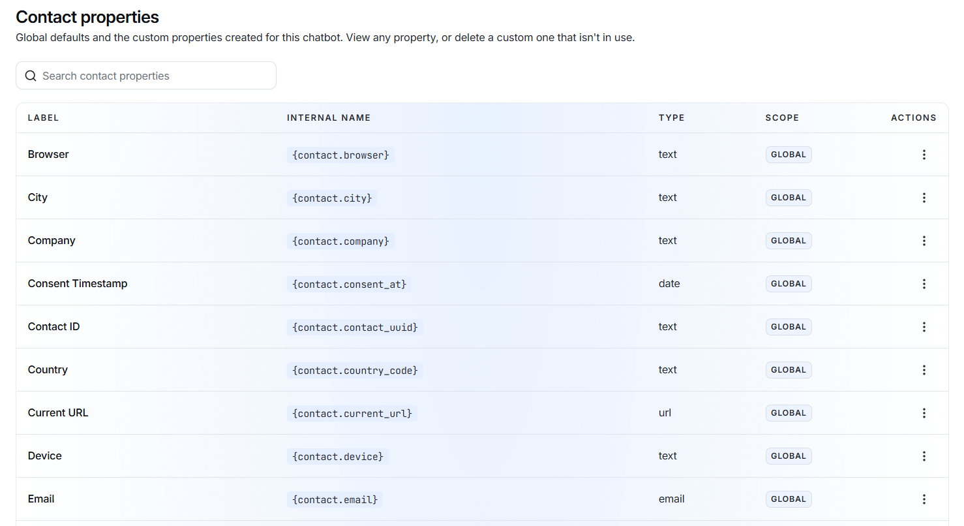Click the TYPE column header

pyautogui.click(x=672, y=118)
